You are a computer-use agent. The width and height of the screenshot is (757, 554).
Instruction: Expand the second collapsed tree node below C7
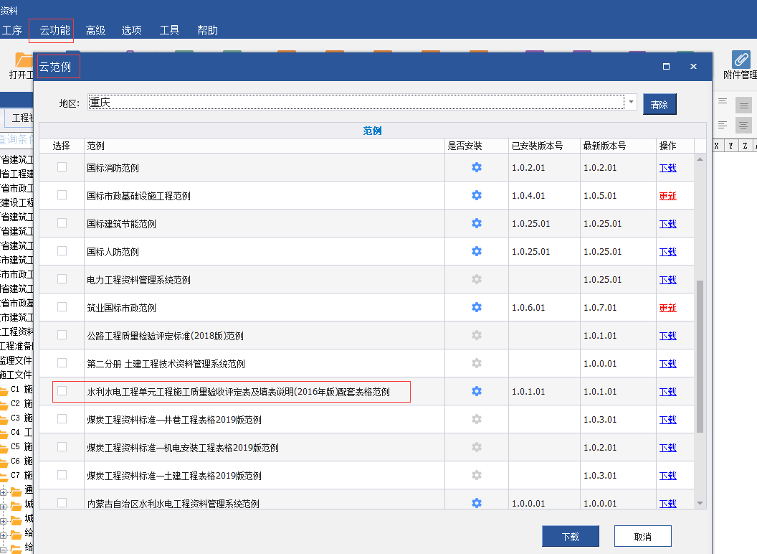point(3,507)
